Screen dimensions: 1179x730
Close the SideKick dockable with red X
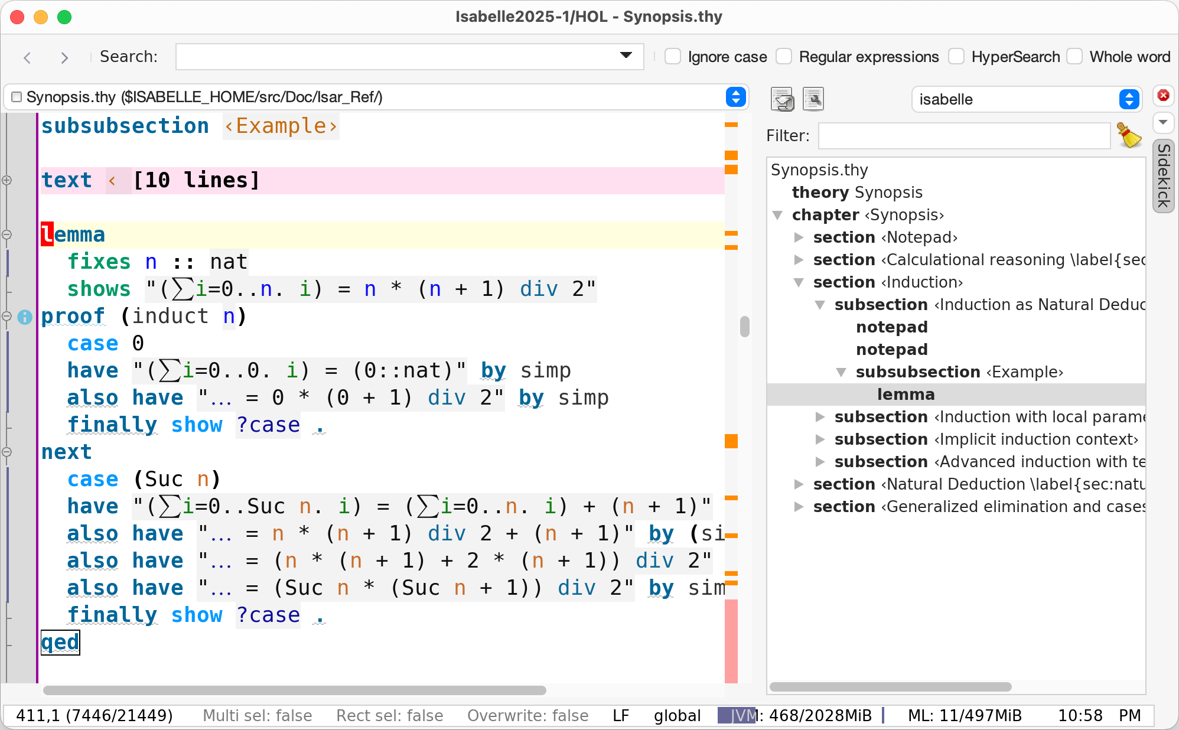[x=1163, y=96]
